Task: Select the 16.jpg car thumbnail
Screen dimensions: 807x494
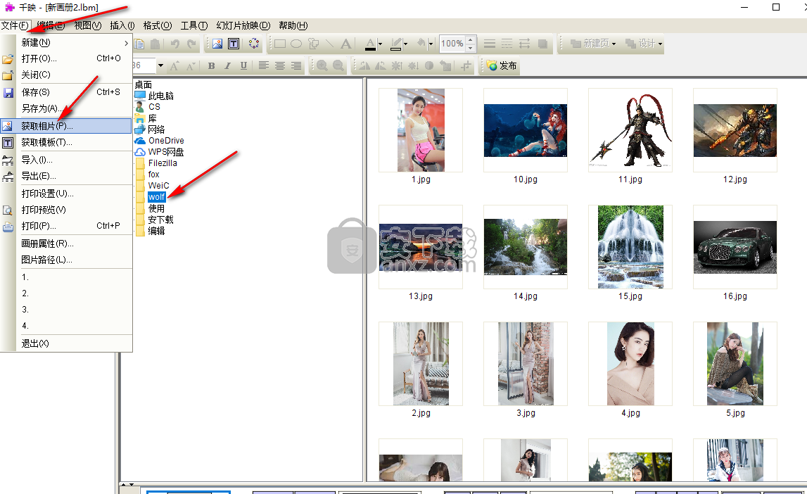Action: pos(735,247)
